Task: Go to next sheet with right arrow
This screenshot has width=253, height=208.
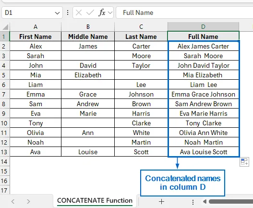Action: [28, 201]
